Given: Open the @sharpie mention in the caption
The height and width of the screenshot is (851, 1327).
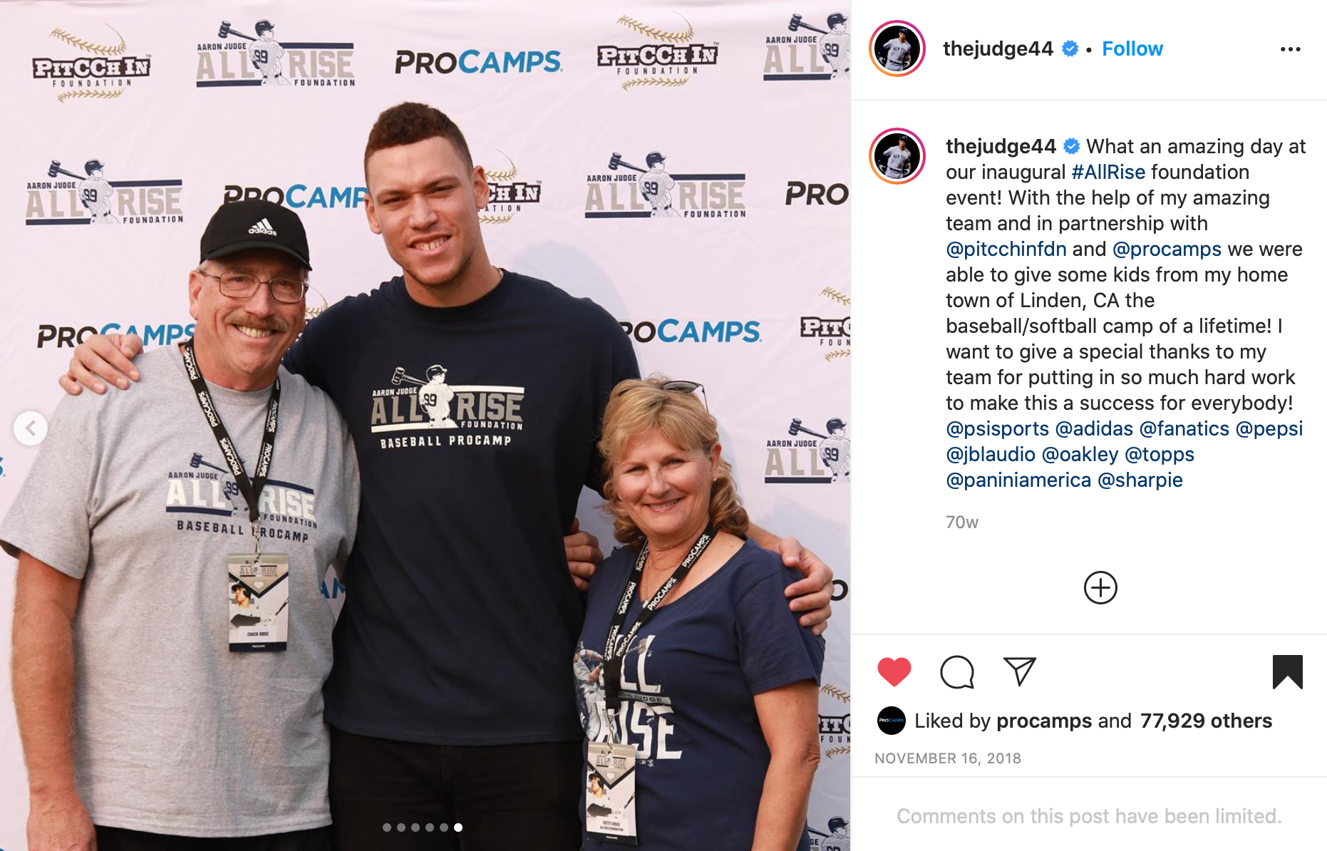Looking at the screenshot, I should (1140, 480).
